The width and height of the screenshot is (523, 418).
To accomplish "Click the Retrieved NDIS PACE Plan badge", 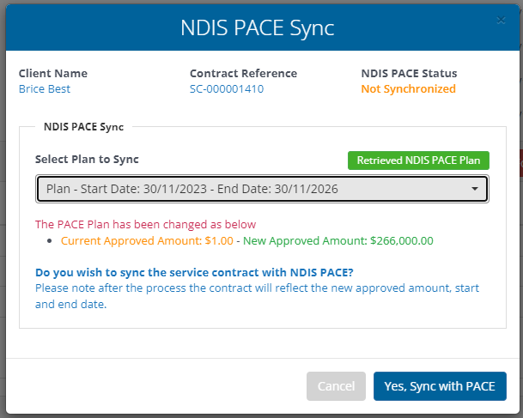I will [418, 161].
